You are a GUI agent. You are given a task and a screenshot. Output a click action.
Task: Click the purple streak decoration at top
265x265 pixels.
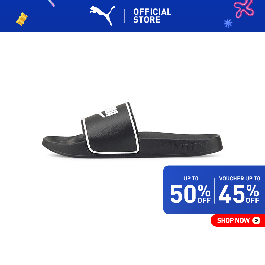[x=51, y=3]
